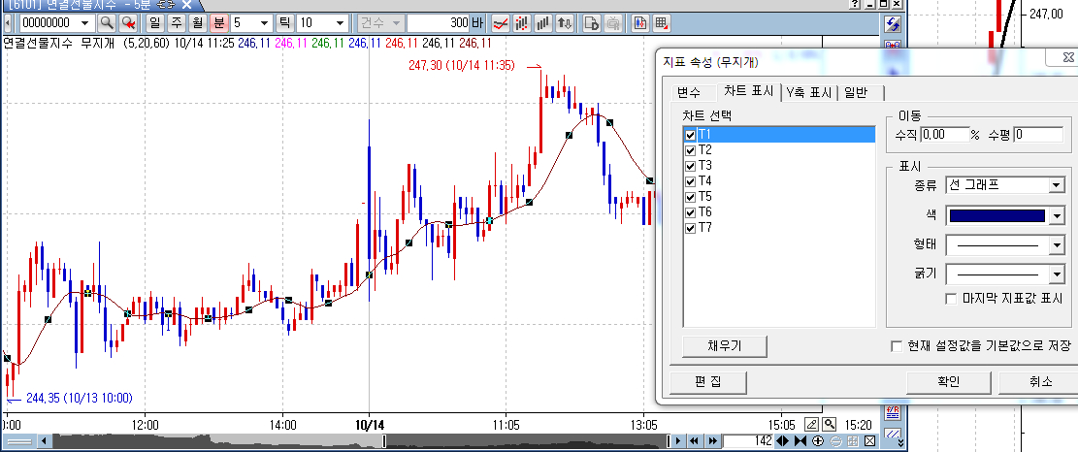Click the 수평 input field
The height and width of the screenshot is (452, 1078).
pos(1038,135)
